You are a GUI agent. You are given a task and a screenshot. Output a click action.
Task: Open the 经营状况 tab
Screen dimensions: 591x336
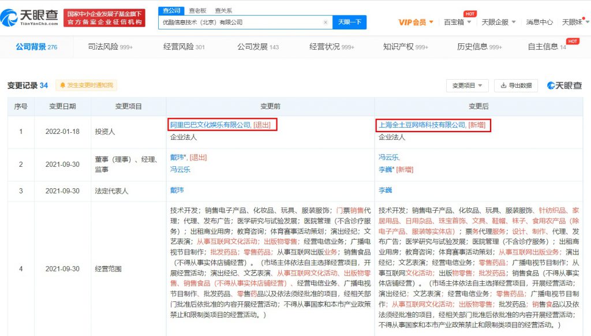coord(332,47)
